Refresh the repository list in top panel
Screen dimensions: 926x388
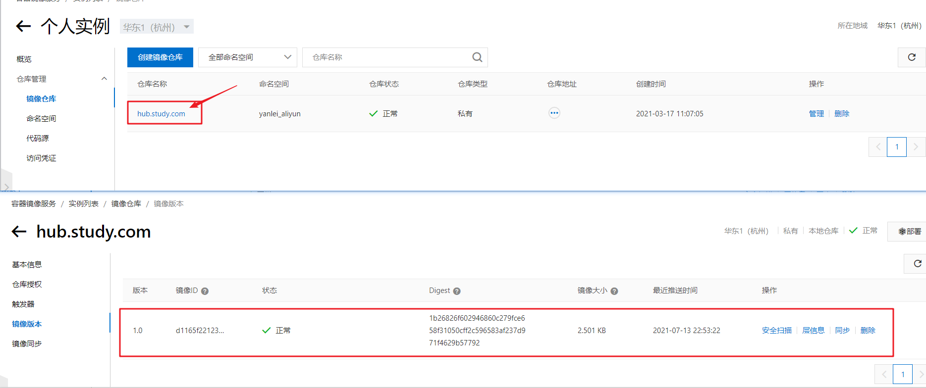912,57
